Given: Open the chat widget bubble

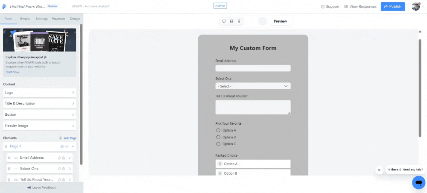Looking at the screenshot, I should coord(418,182).
